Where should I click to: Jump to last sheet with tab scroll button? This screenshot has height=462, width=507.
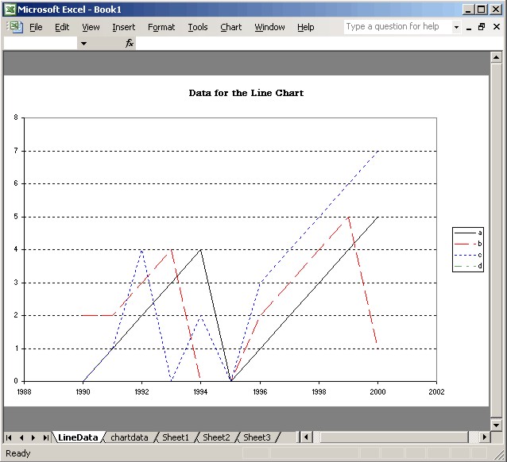[45, 437]
